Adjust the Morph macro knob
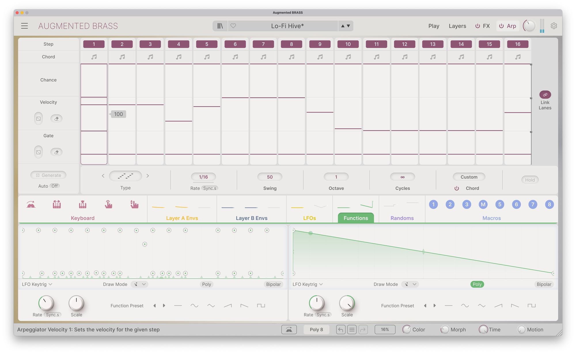The image size is (576, 354). [444, 330]
